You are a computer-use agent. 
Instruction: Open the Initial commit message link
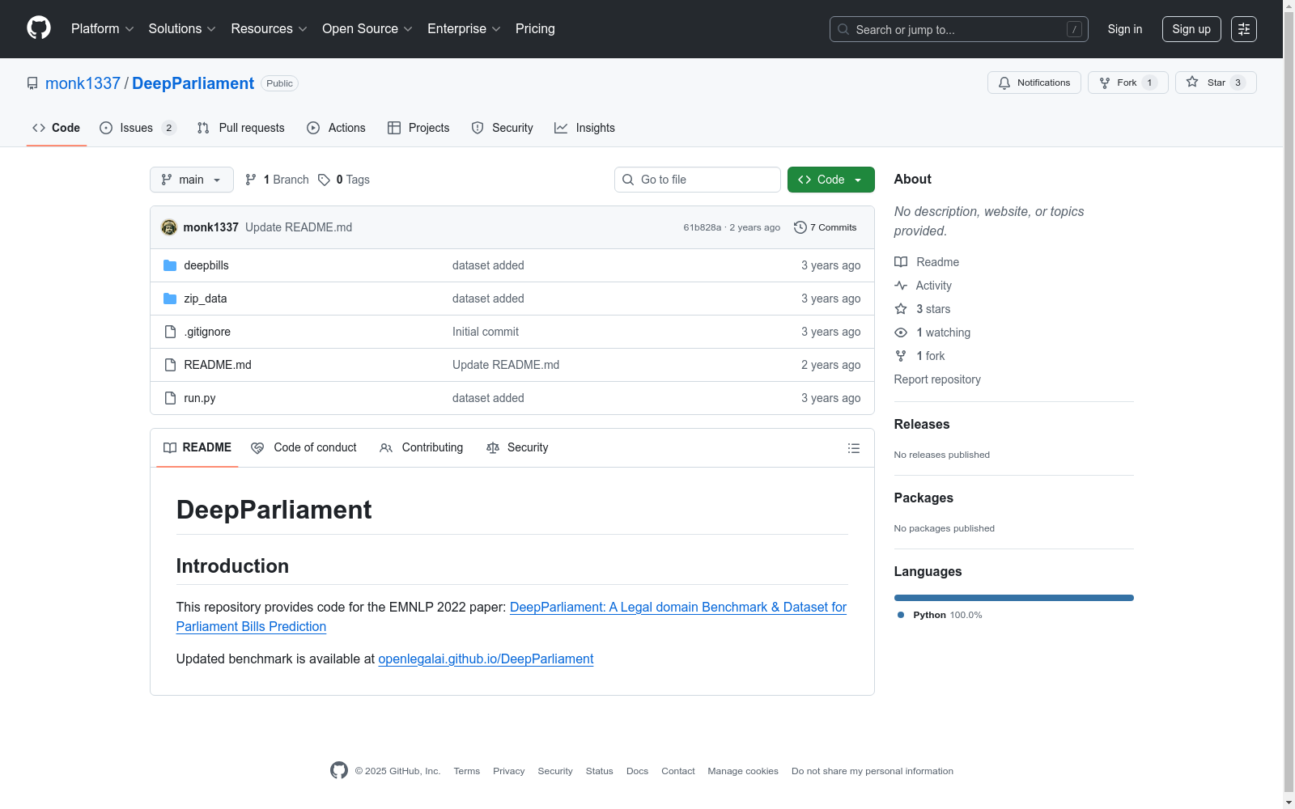486,332
